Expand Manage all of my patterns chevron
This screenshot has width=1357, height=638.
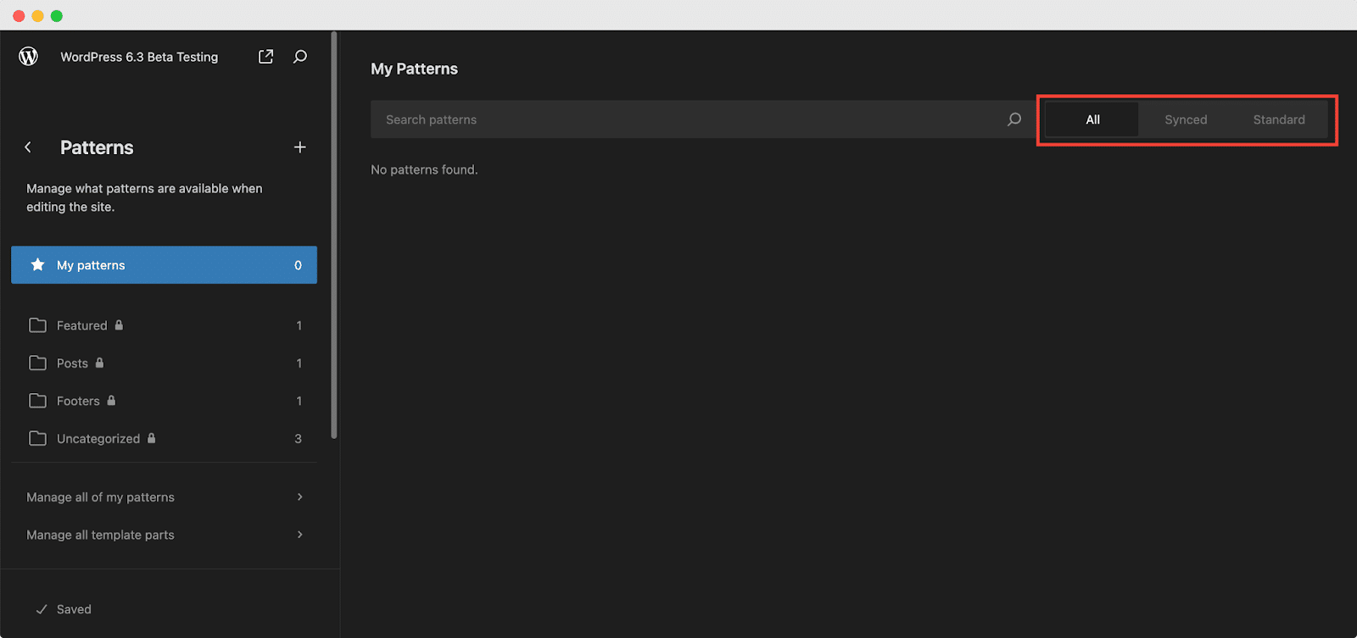point(299,497)
